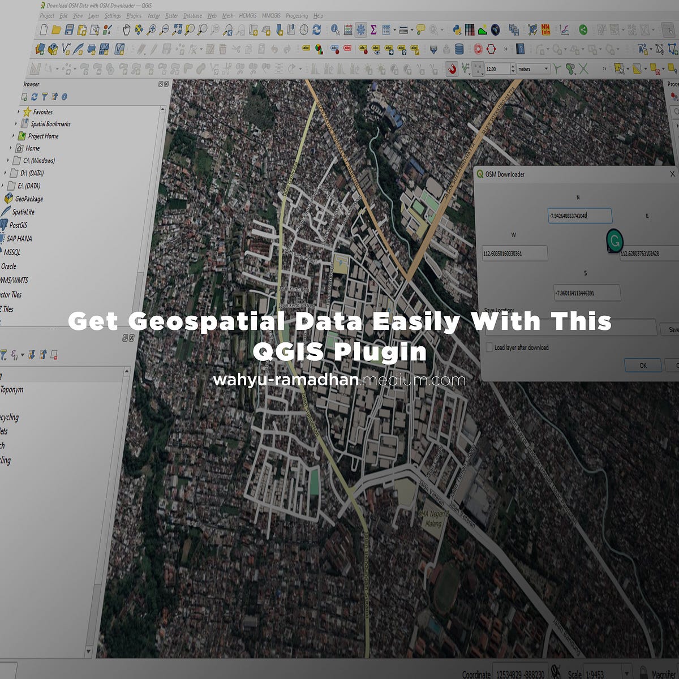This screenshot has height=679, width=679.
Task: Refresh the Browser panel
Action: 35,96
